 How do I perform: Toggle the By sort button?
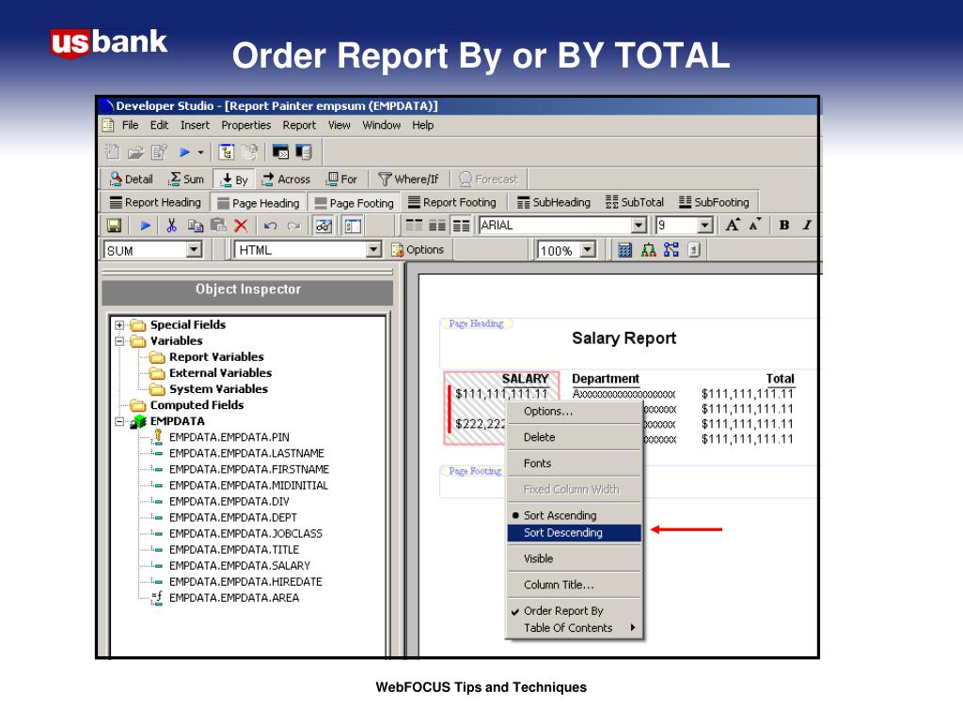coord(234,180)
